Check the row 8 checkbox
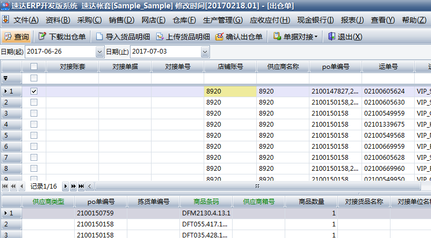The image size is (431, 238). click(34, 168)
